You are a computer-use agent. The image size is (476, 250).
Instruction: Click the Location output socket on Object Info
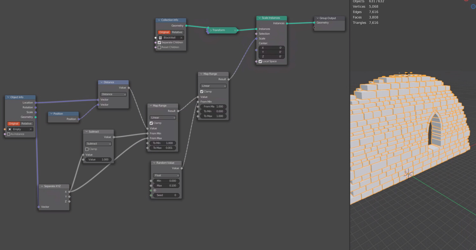[x=36, y=103]
